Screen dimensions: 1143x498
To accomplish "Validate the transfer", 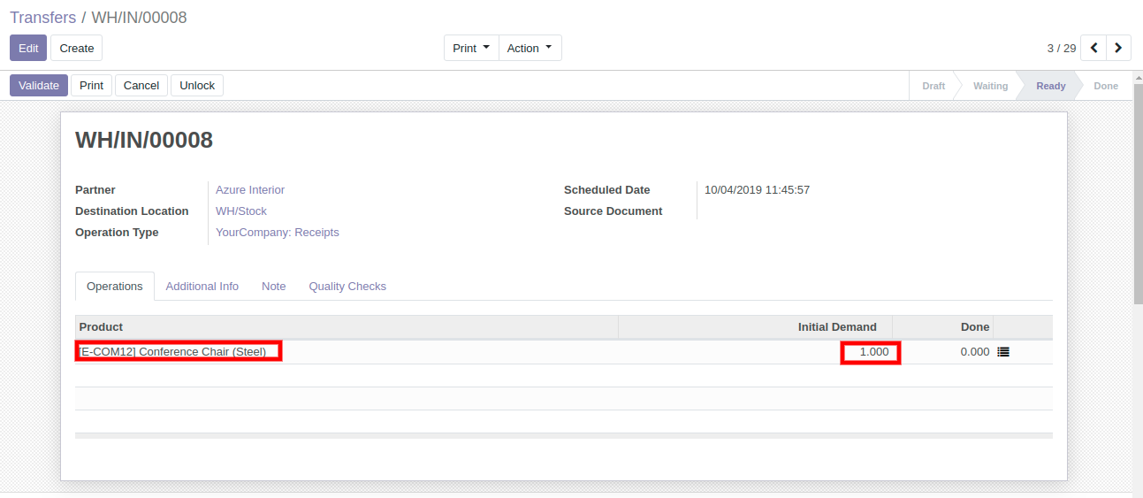I will click(x=39, y=85).
